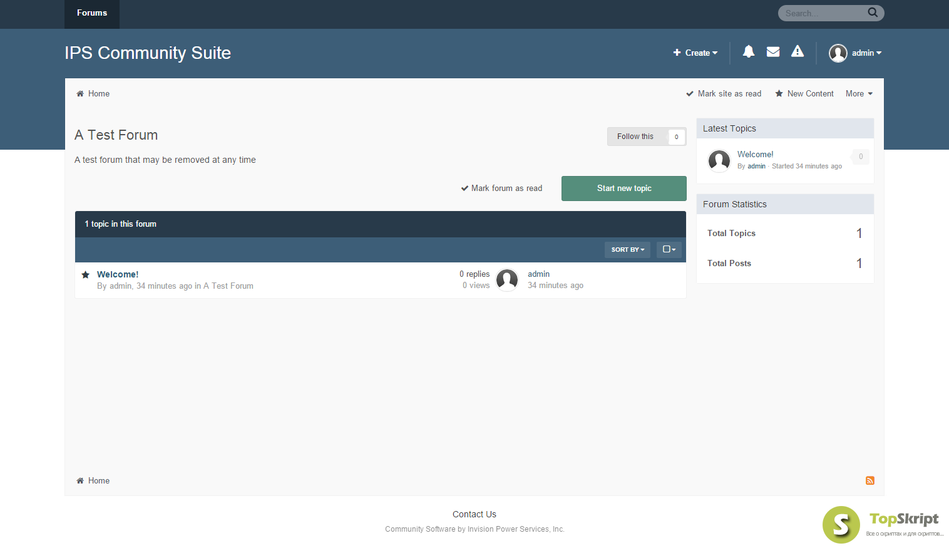
Task: Click Community Software by Invision link
Action: pyautogui.click(x=474, y=529)
